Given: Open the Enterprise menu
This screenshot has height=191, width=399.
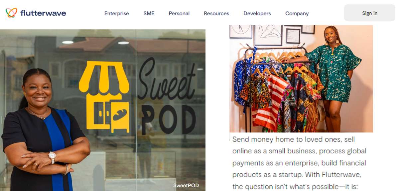Looking at the screenshot, I should (x=116, y=14).
